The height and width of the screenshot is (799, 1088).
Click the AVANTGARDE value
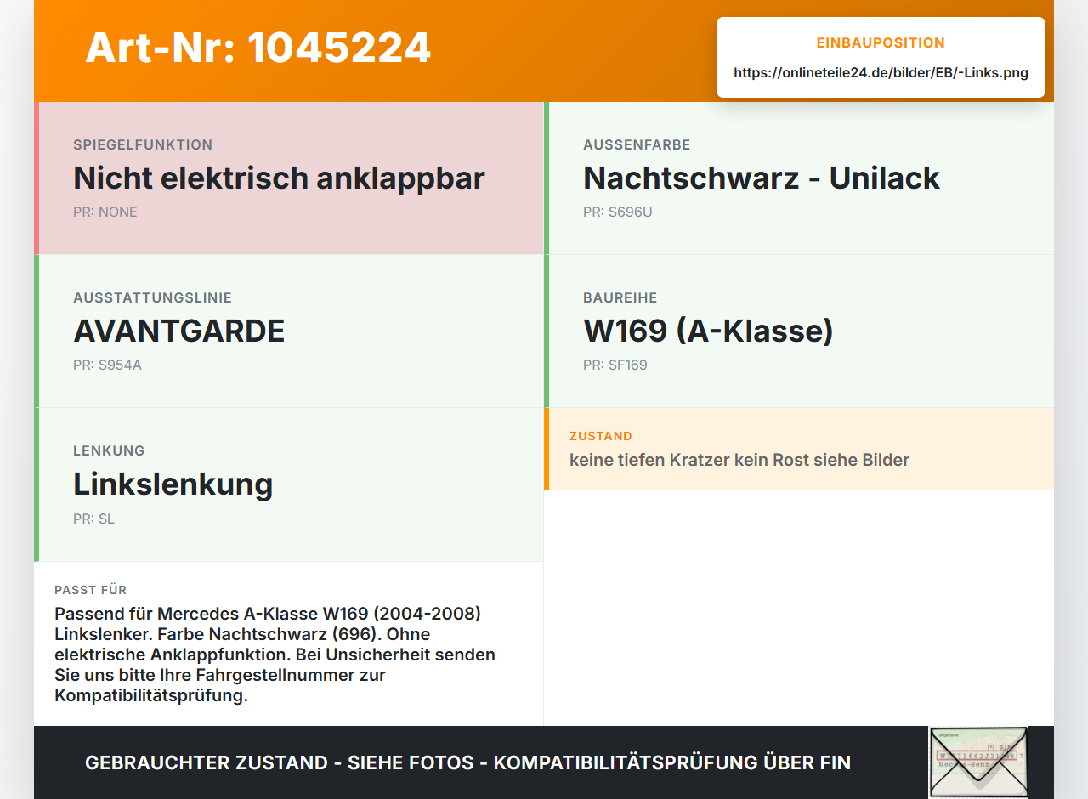click(179, 331)
